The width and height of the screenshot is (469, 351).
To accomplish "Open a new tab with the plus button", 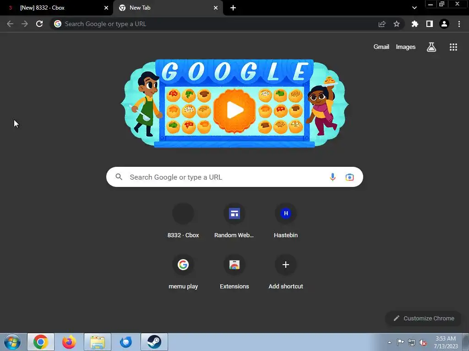I will click(x=233, y=8).
